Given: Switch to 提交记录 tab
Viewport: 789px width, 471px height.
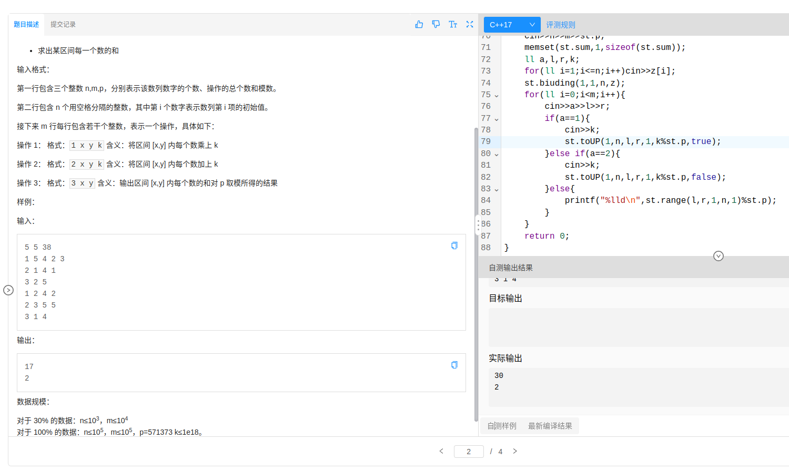Looking at the screenshot, I should 63,24.
